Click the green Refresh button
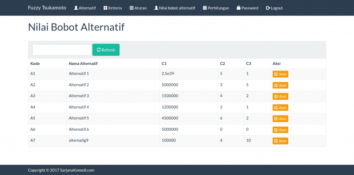This screenshot has width=354, height=175. (x=106, y=50)
